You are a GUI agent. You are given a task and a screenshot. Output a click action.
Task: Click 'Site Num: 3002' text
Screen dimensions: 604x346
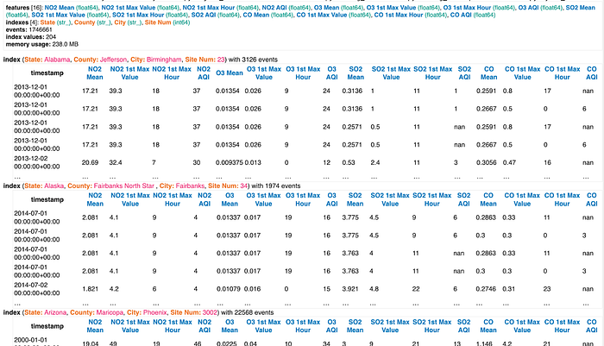tap(194, 312)
